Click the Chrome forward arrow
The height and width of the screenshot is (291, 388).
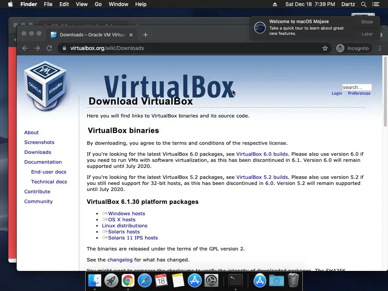tap(37, 48)
